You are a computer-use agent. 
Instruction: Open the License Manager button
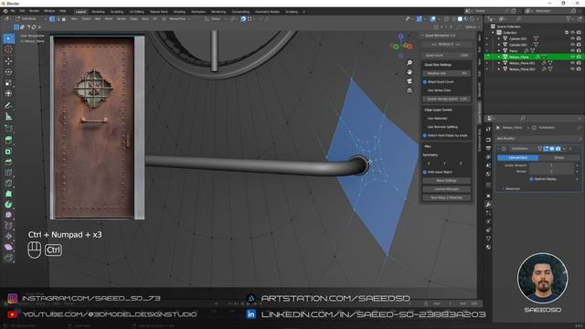coord(446,189)
